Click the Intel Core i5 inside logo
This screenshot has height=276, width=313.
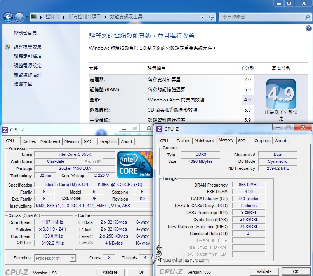(136, 165)
